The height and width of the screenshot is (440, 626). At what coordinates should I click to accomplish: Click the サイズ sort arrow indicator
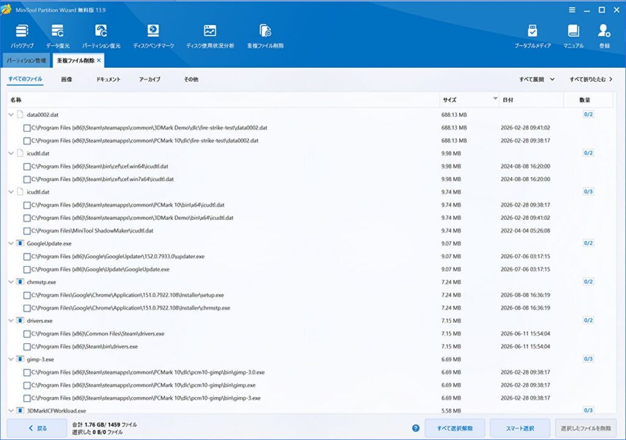[495, 98]
